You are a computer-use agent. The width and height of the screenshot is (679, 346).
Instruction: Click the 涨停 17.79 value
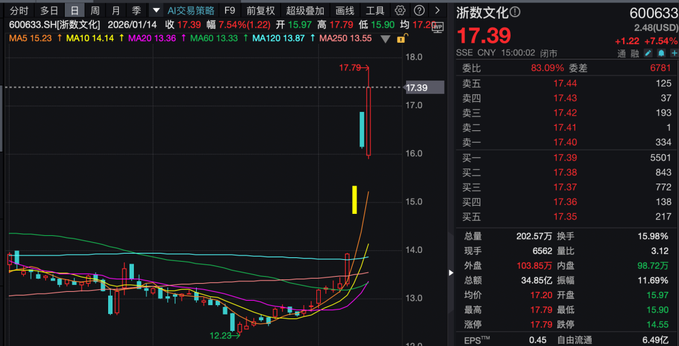click(x=543, y=325)
